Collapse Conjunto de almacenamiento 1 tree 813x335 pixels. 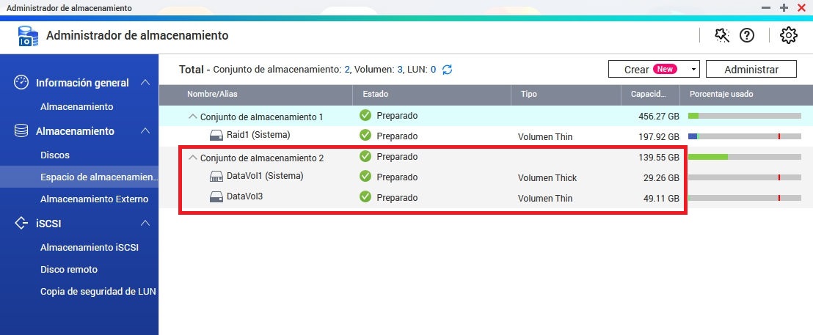(x=193, y=116)
